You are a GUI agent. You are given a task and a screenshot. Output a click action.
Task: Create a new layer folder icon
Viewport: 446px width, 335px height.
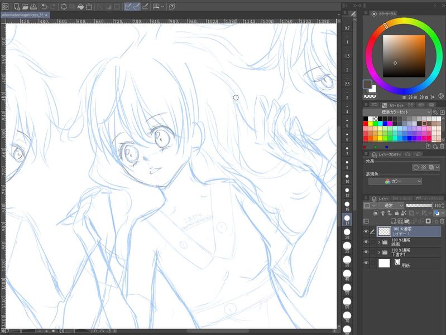[407, 221]
